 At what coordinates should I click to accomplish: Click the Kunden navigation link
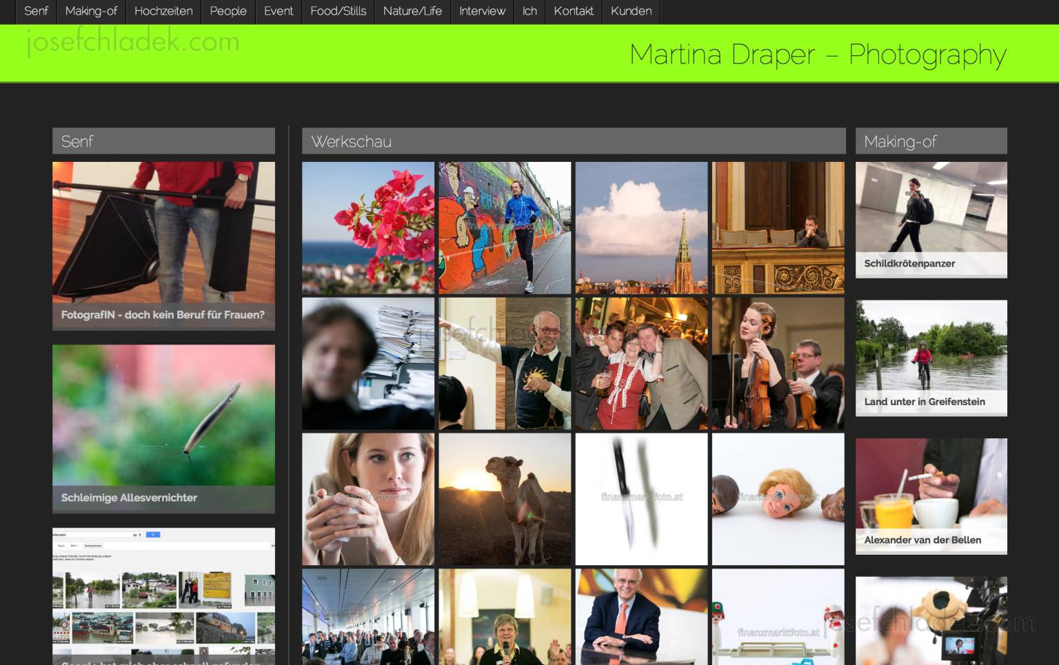631,11
